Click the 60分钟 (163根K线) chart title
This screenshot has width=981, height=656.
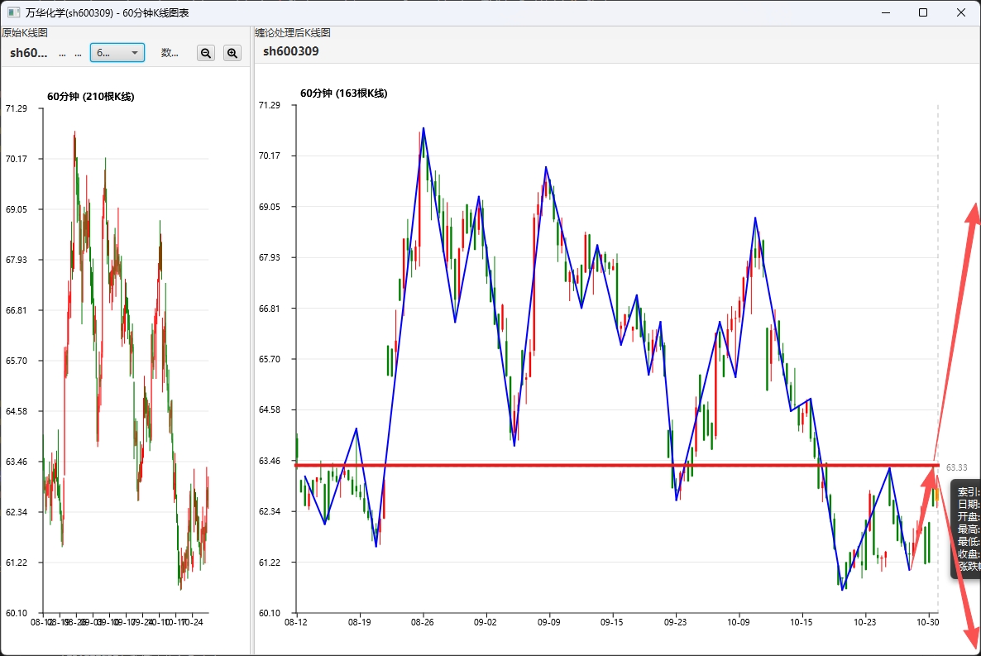pos(343,93)
